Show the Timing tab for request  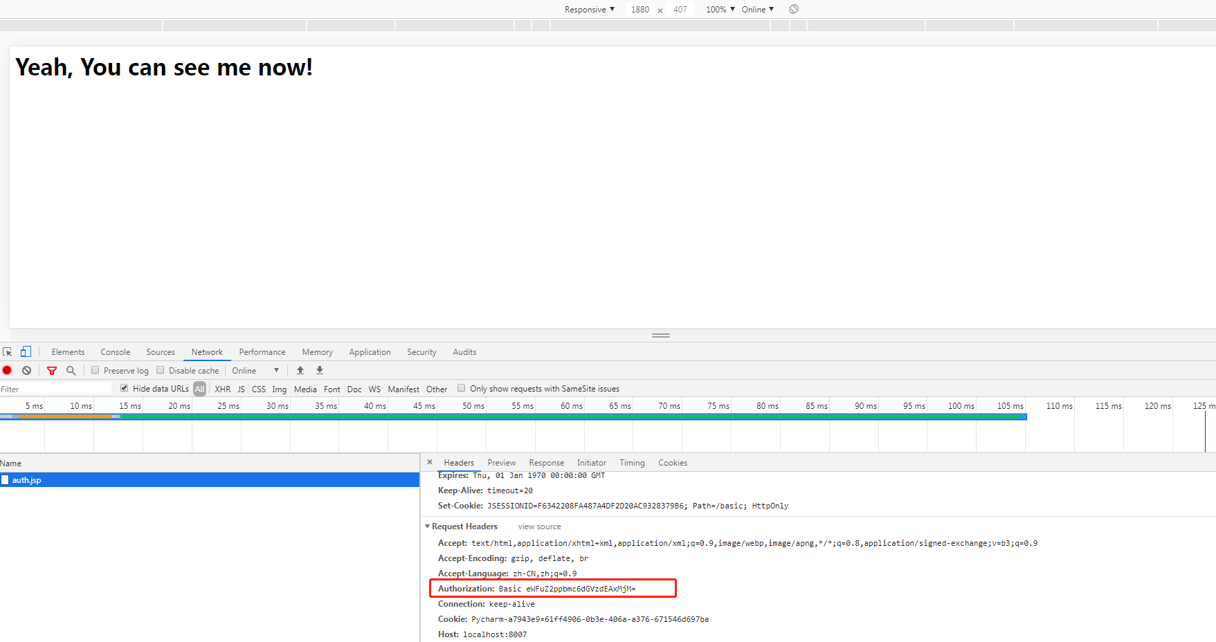click(x=632, y=463)
